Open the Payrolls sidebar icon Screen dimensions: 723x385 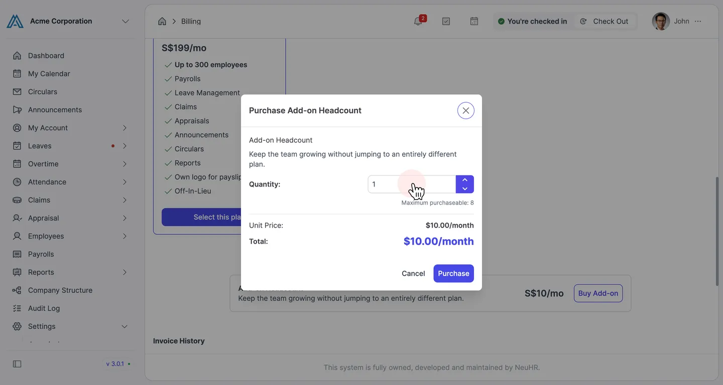click(17, 254)
